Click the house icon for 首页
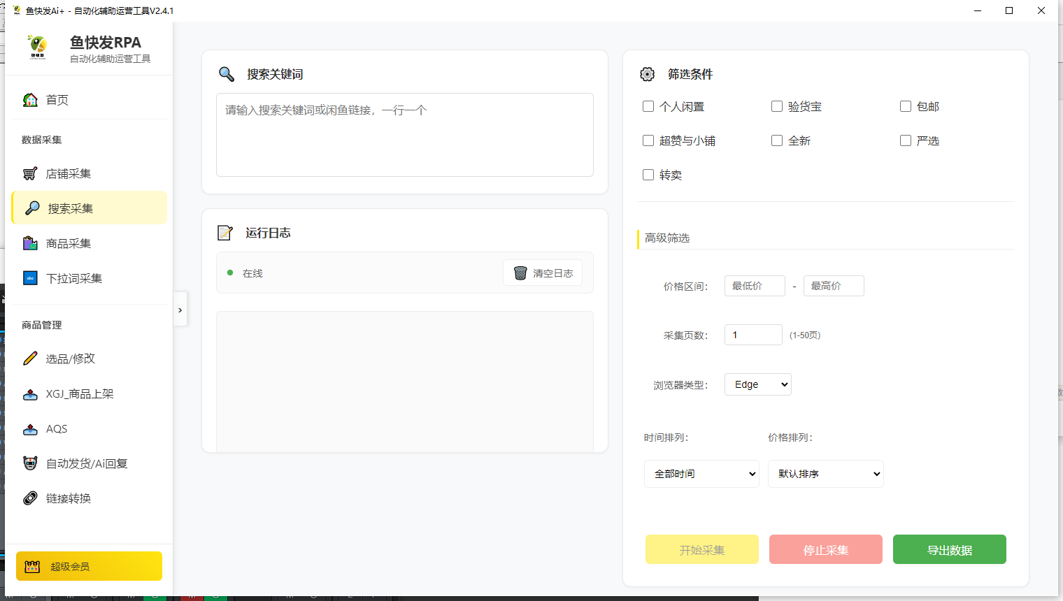 30,100
